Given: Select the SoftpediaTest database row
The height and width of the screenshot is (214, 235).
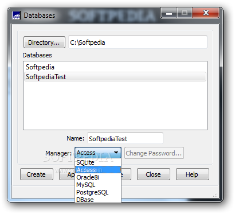Looking at the screenshot, I should (115, 77).
